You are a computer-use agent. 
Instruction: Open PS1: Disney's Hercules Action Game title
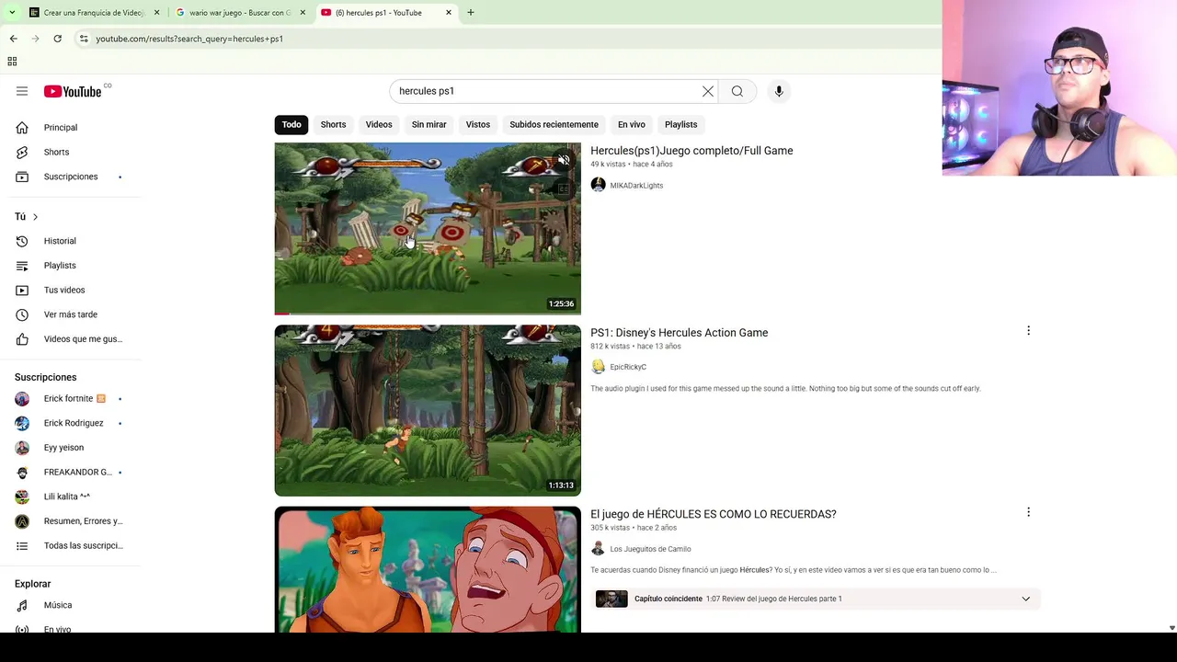[679, 333]
